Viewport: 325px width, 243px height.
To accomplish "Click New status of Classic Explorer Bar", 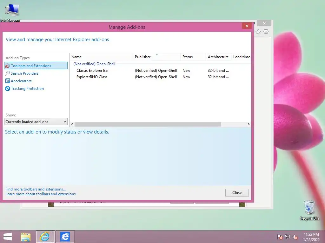I will 186,71.
